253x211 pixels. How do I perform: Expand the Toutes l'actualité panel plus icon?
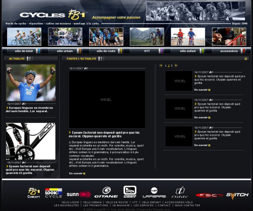coord(246,59)
